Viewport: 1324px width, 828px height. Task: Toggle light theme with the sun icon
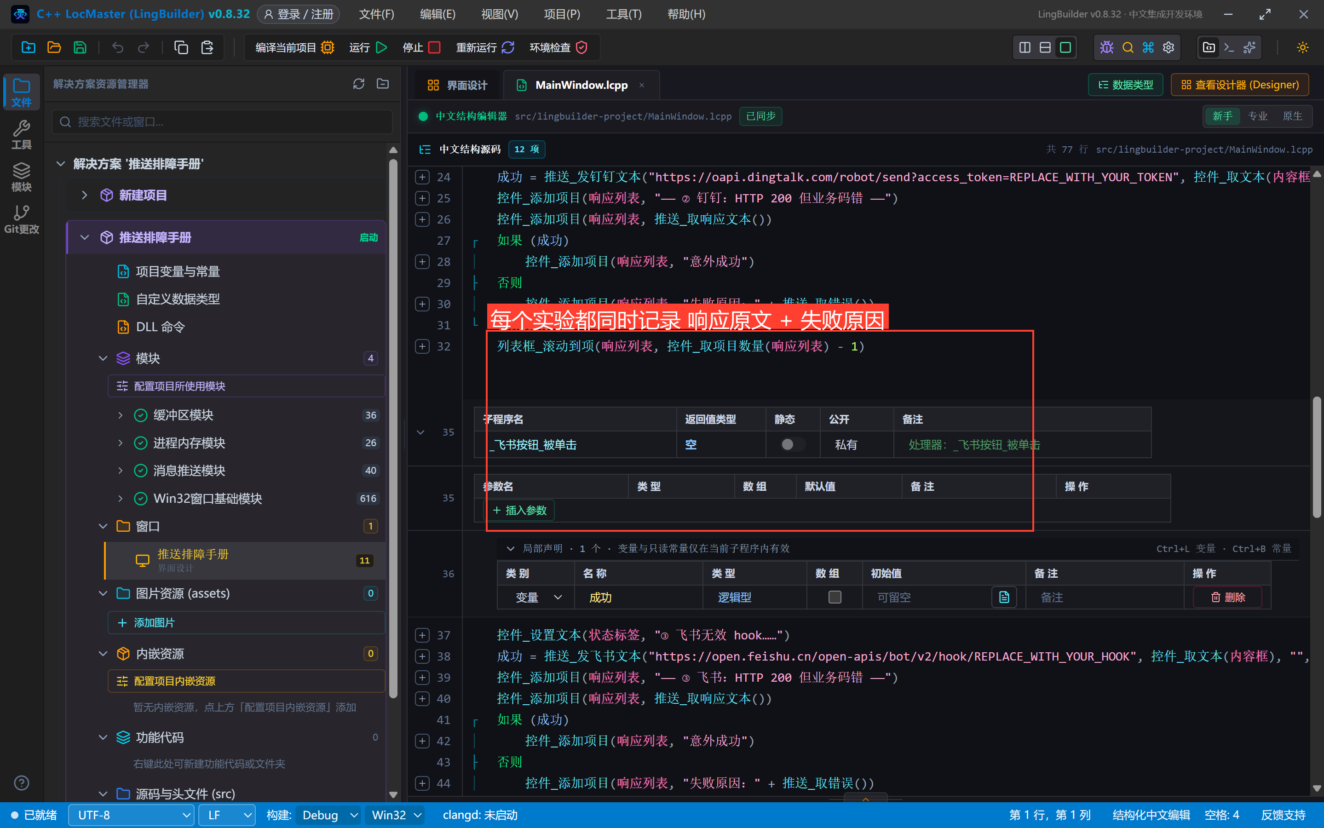1302,48
